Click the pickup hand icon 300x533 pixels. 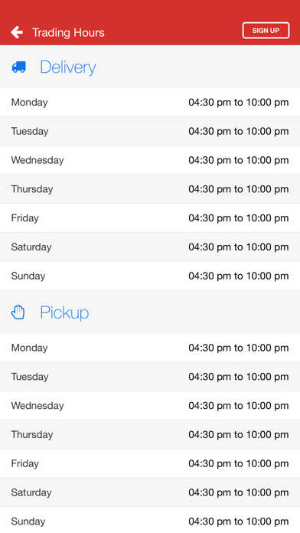point(18,312)
